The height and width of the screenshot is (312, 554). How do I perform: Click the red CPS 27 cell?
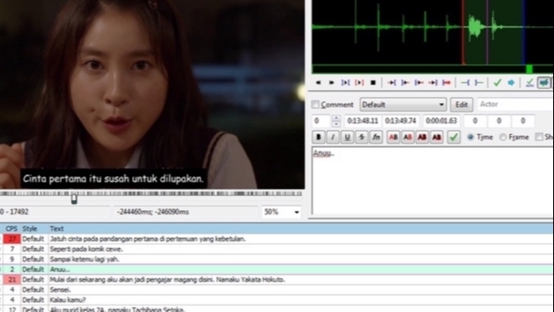pos(12,239)
